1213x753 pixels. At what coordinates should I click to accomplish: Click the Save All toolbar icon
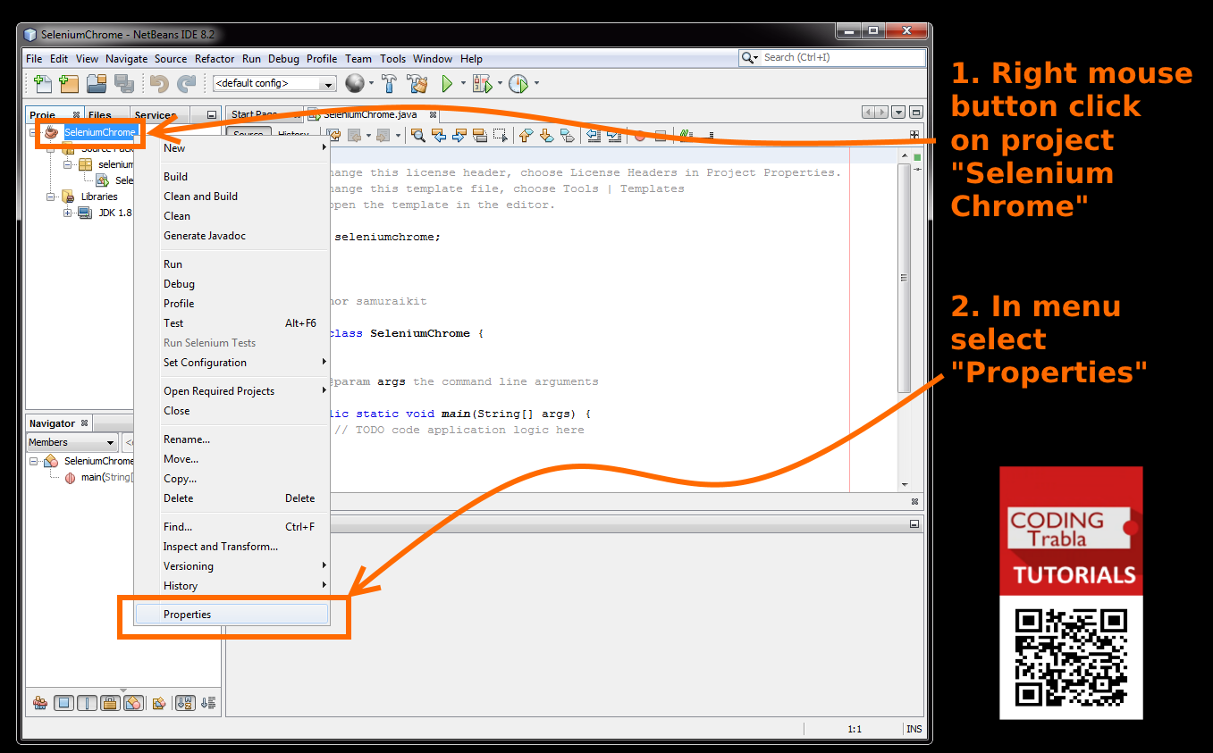coord(123,83)
